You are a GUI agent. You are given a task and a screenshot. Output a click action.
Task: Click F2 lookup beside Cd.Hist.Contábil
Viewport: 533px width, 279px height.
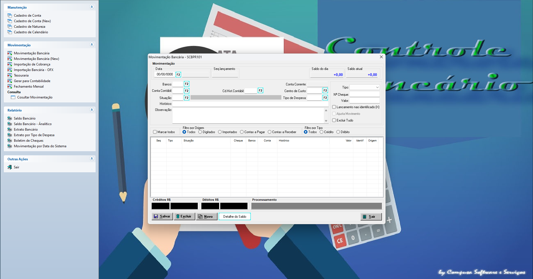pos(261,90)
